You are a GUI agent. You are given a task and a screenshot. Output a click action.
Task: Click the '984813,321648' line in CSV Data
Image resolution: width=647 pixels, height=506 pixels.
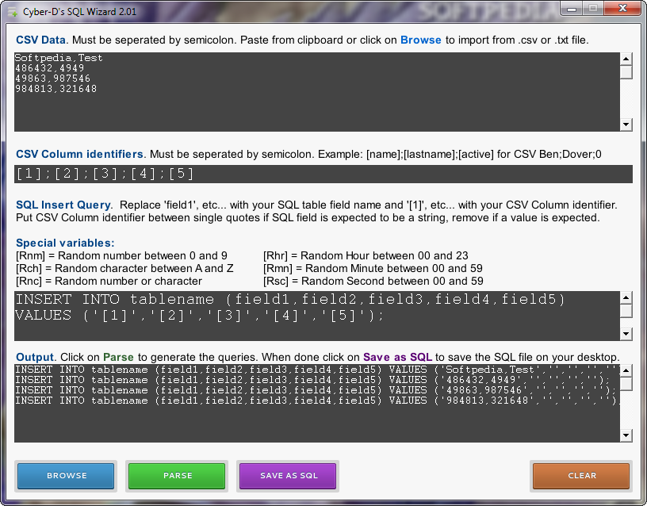56,89
